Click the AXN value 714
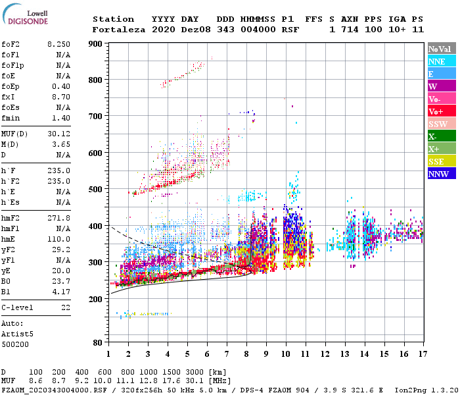The width and height of the screenshot is (460, 395). pyautogui.click(x=350, y=30)
